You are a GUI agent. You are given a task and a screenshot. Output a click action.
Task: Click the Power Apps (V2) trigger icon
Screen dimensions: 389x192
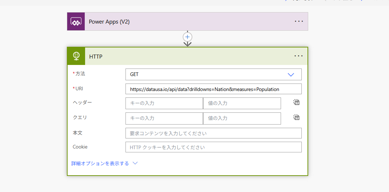[x=76, y=21]
